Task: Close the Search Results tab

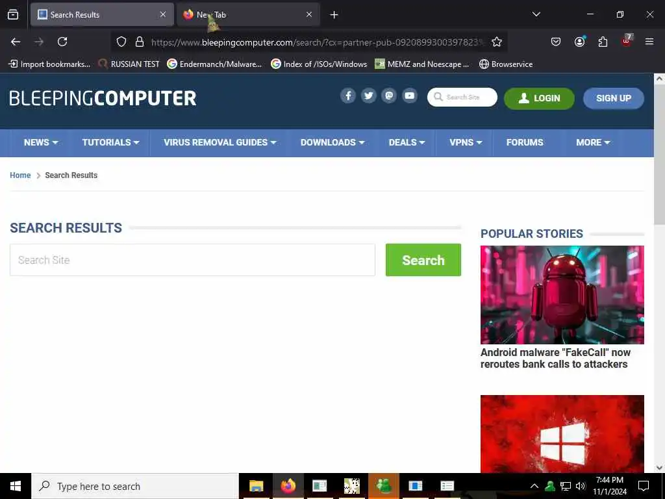Action: [x=163, y=14]
